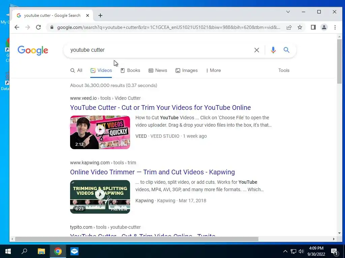Click VEED STUDIO source text
345x258 pixels.
165,136
